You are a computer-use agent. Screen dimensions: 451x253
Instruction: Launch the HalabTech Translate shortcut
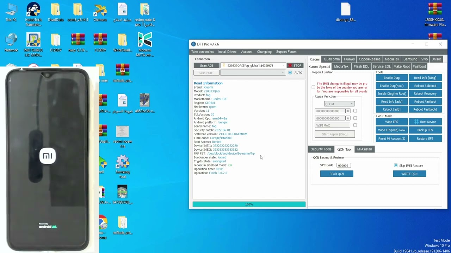coord(33,14)
